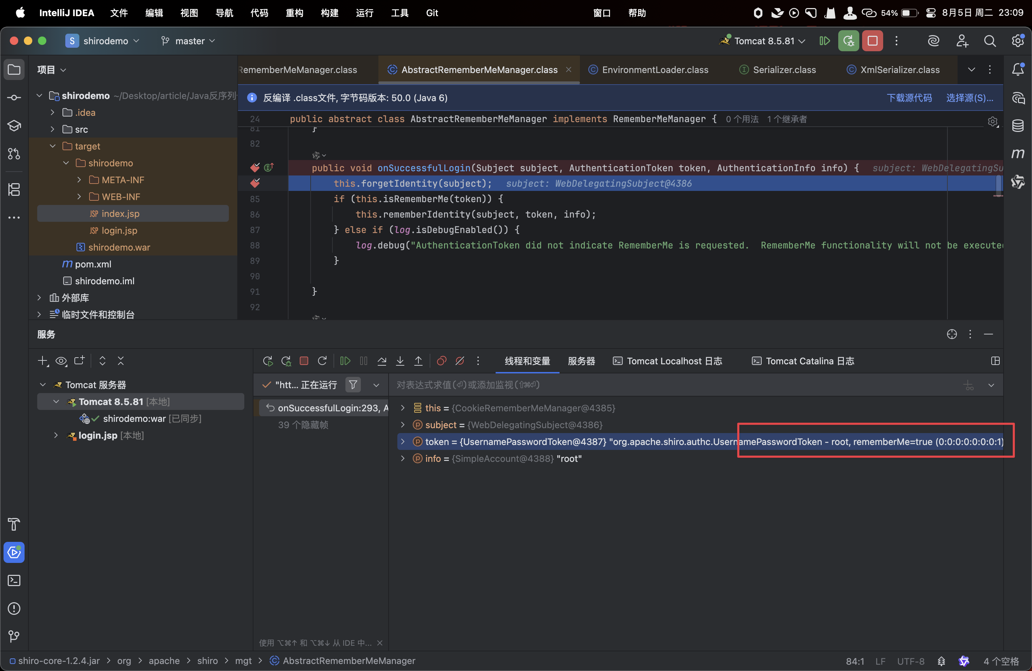Open the Terminal tool window
The width and height of the screenshot is (1032, 671).
click(x=14, y=580)
